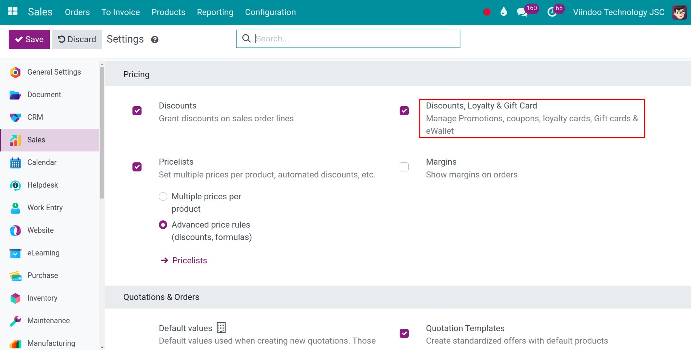The width and height of the screenshot is (691, 350).
Task: Open the Reporting menu
Action: point(215,12)
